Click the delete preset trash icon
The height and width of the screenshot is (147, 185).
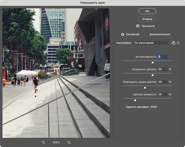coord(178,43)
